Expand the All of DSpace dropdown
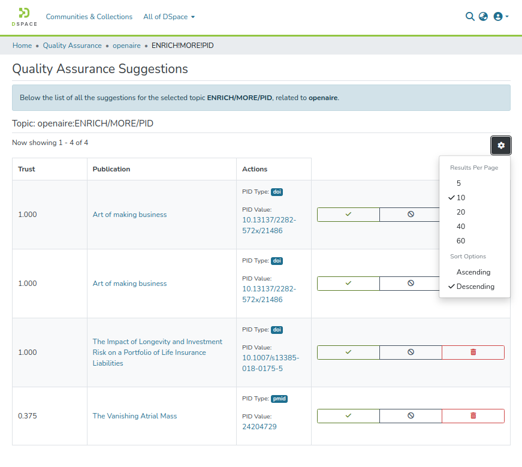 169,17
